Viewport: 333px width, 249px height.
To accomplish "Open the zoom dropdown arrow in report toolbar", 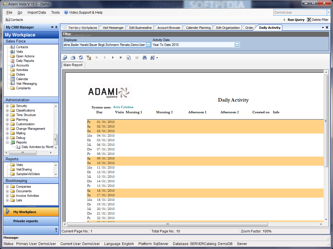I will click(157, 58).
